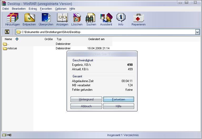This screenshot has width=202, height=139.
Task: Open the Bearbeiten menu
Action: click(x=19, y=9)
